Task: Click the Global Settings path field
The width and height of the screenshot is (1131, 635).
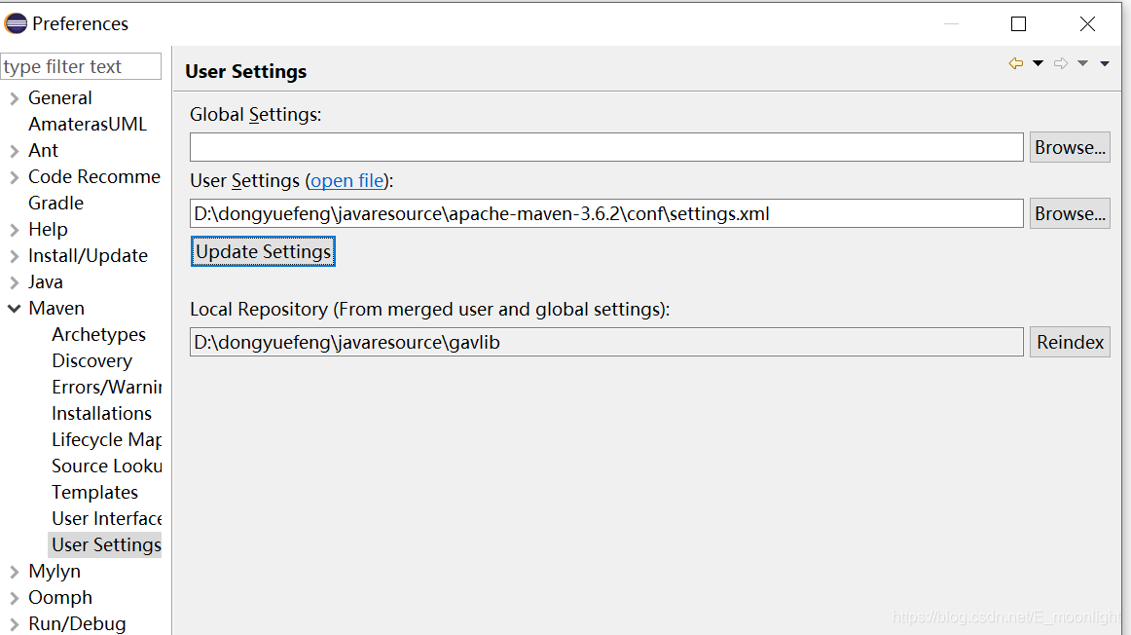Action: 606,147
